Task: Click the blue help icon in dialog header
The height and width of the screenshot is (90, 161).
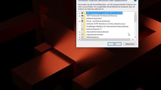Action: (135, 0)
